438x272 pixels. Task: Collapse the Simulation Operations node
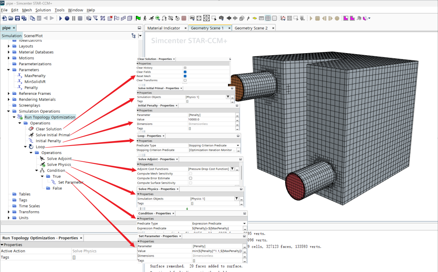coord(9,111)
